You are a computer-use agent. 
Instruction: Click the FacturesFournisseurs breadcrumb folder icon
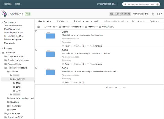click(x=60, y=27)
